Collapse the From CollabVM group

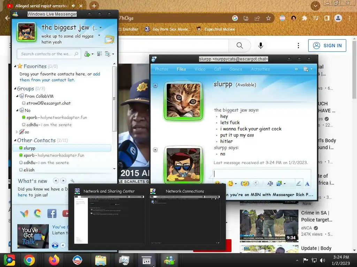pos(17,96)
